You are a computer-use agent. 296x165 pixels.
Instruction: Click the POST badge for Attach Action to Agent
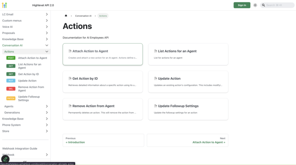coord(11,58)
